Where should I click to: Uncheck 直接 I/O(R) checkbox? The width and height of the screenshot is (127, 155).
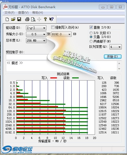(x=91, y=27)
